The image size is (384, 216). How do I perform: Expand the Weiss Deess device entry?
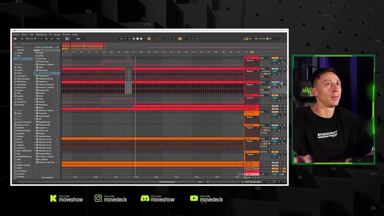coord(34,70)
